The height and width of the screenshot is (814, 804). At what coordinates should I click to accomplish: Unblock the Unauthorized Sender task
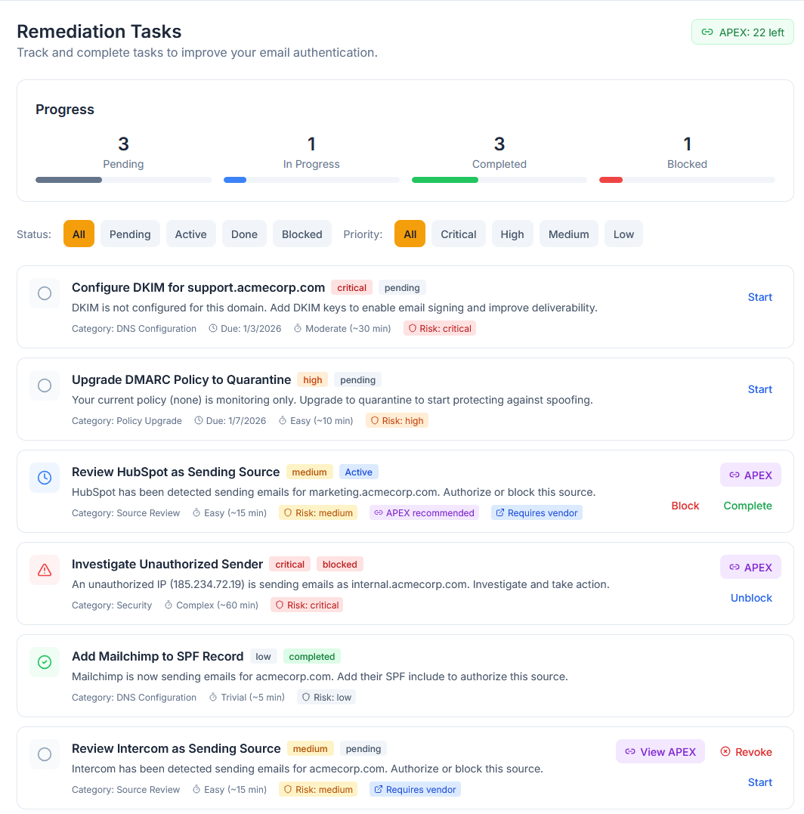click(x=751, y=598)
